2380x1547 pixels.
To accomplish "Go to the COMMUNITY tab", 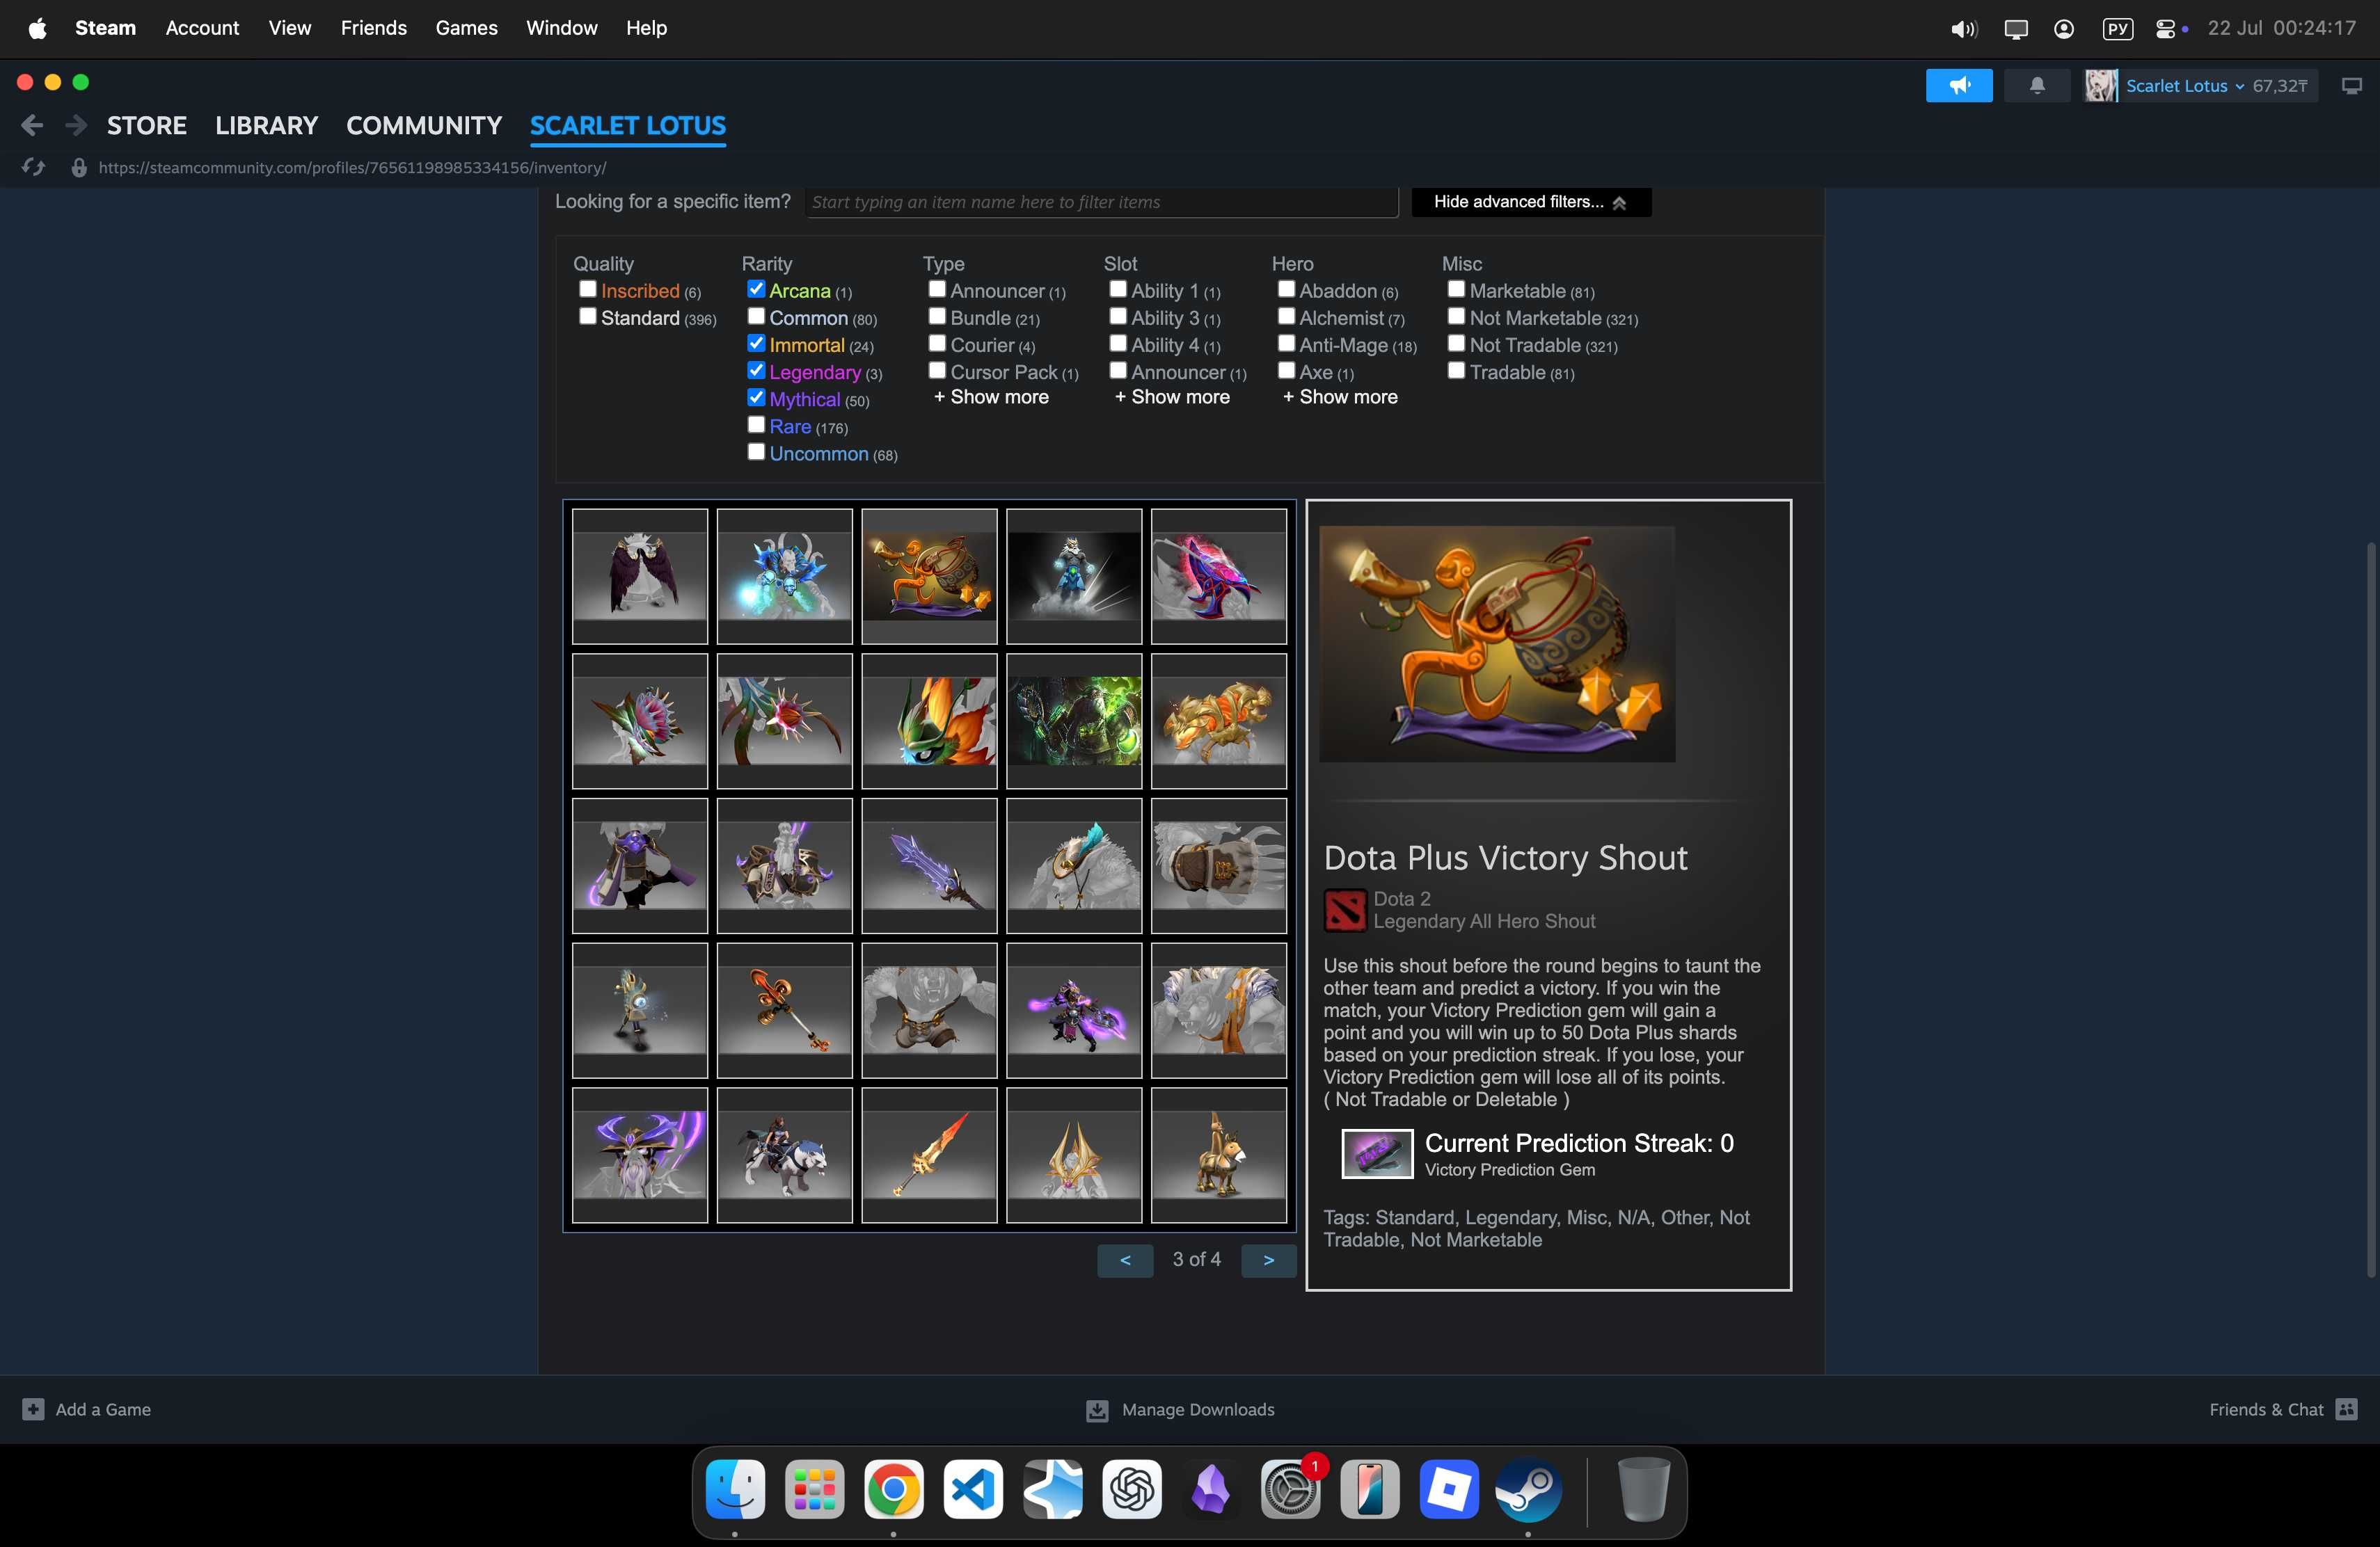I will 424,126.
